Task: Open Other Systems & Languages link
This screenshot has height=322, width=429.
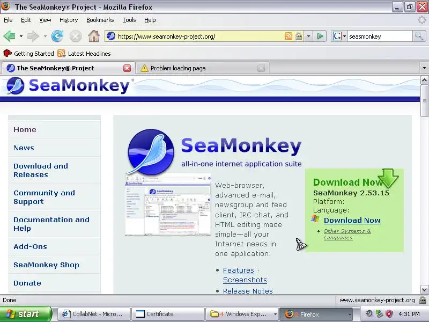Action: [x=347, y=234]
